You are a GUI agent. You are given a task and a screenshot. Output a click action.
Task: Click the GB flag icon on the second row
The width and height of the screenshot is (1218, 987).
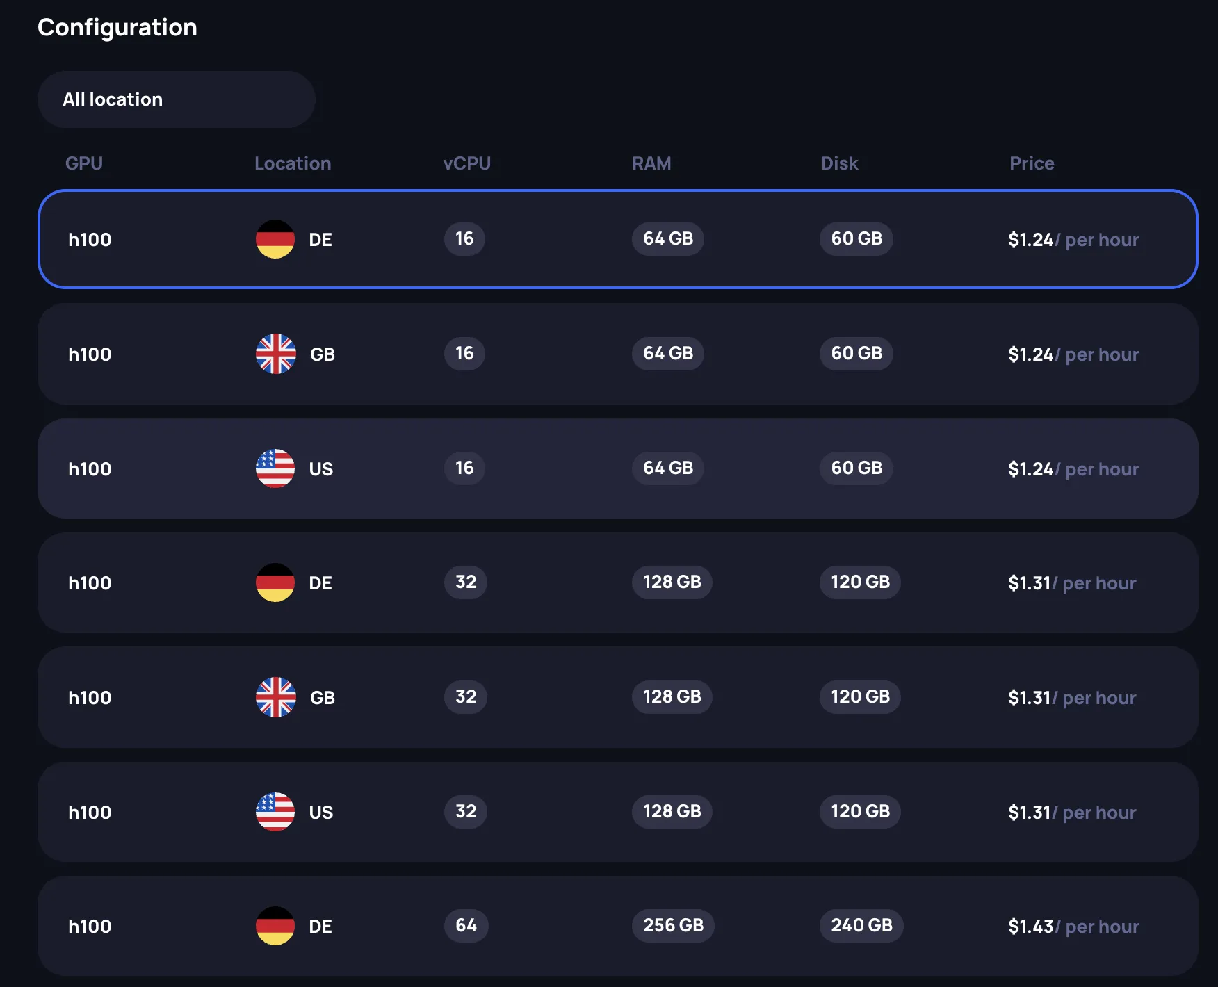point(275,354)
